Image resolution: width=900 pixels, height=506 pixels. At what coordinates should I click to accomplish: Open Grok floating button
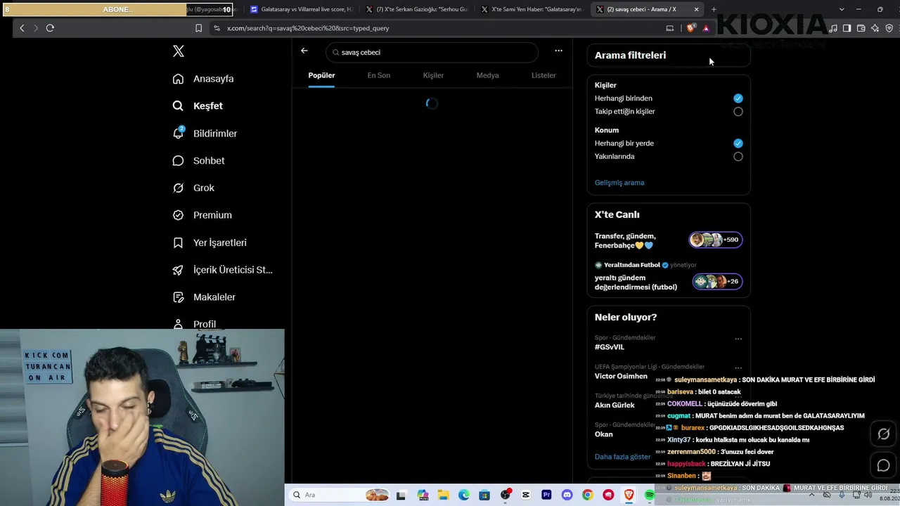tap(884, 434)
